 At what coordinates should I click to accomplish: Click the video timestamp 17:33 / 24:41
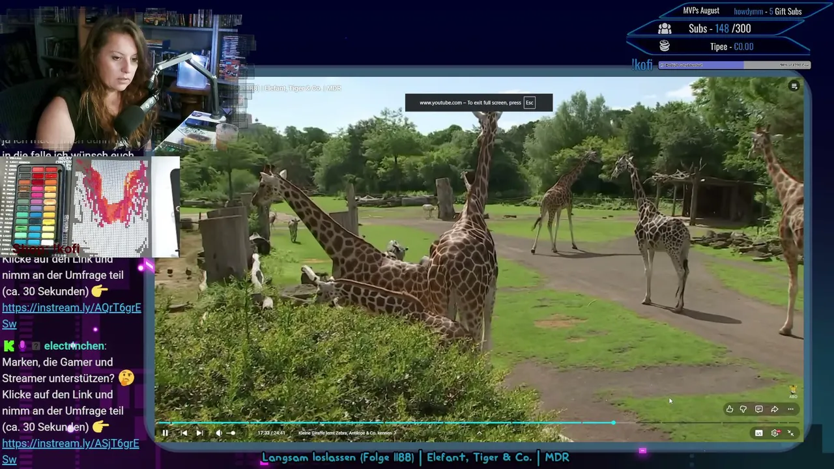click(272, 433)
